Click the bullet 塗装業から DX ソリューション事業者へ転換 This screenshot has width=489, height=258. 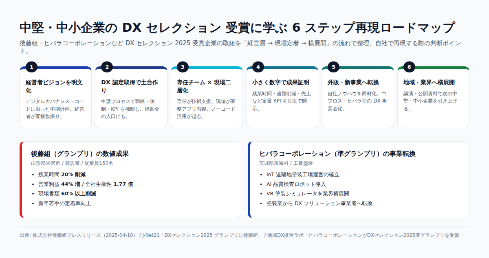click(319, 203)
